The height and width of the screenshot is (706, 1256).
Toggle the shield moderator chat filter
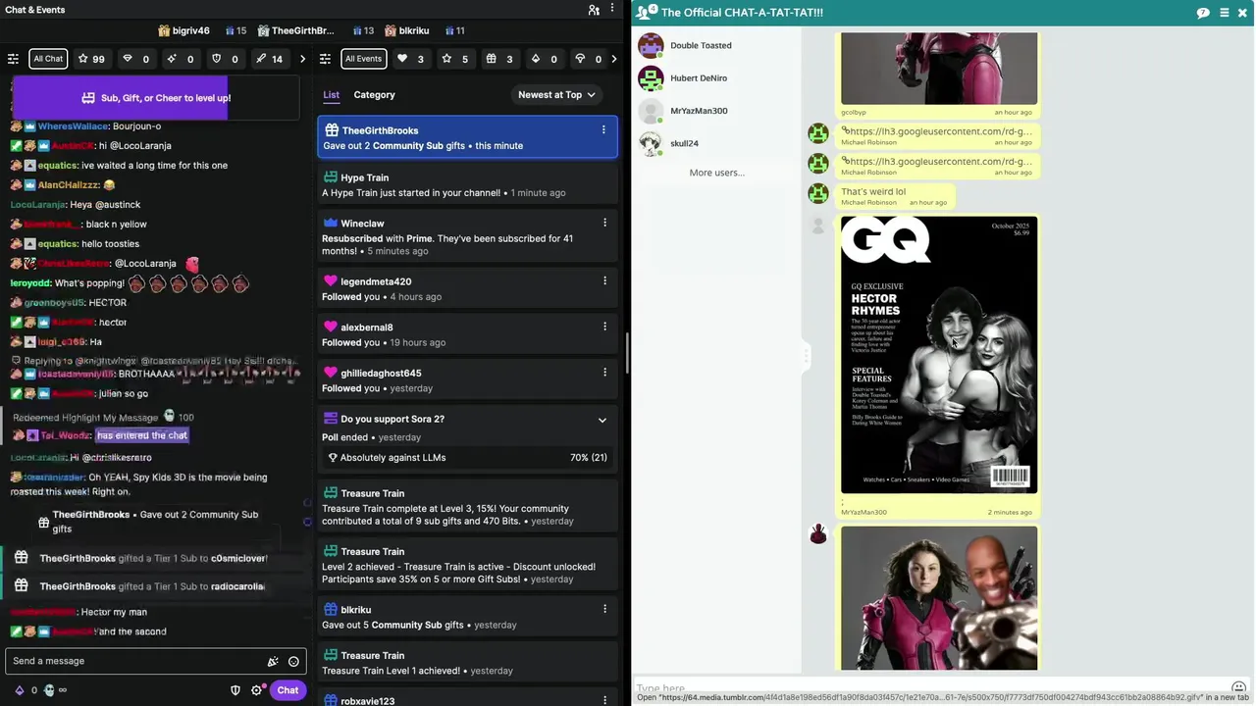point(225,59)
